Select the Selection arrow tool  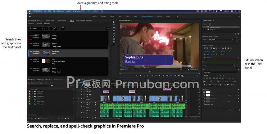pyautogui.click(x=114, y=22)
